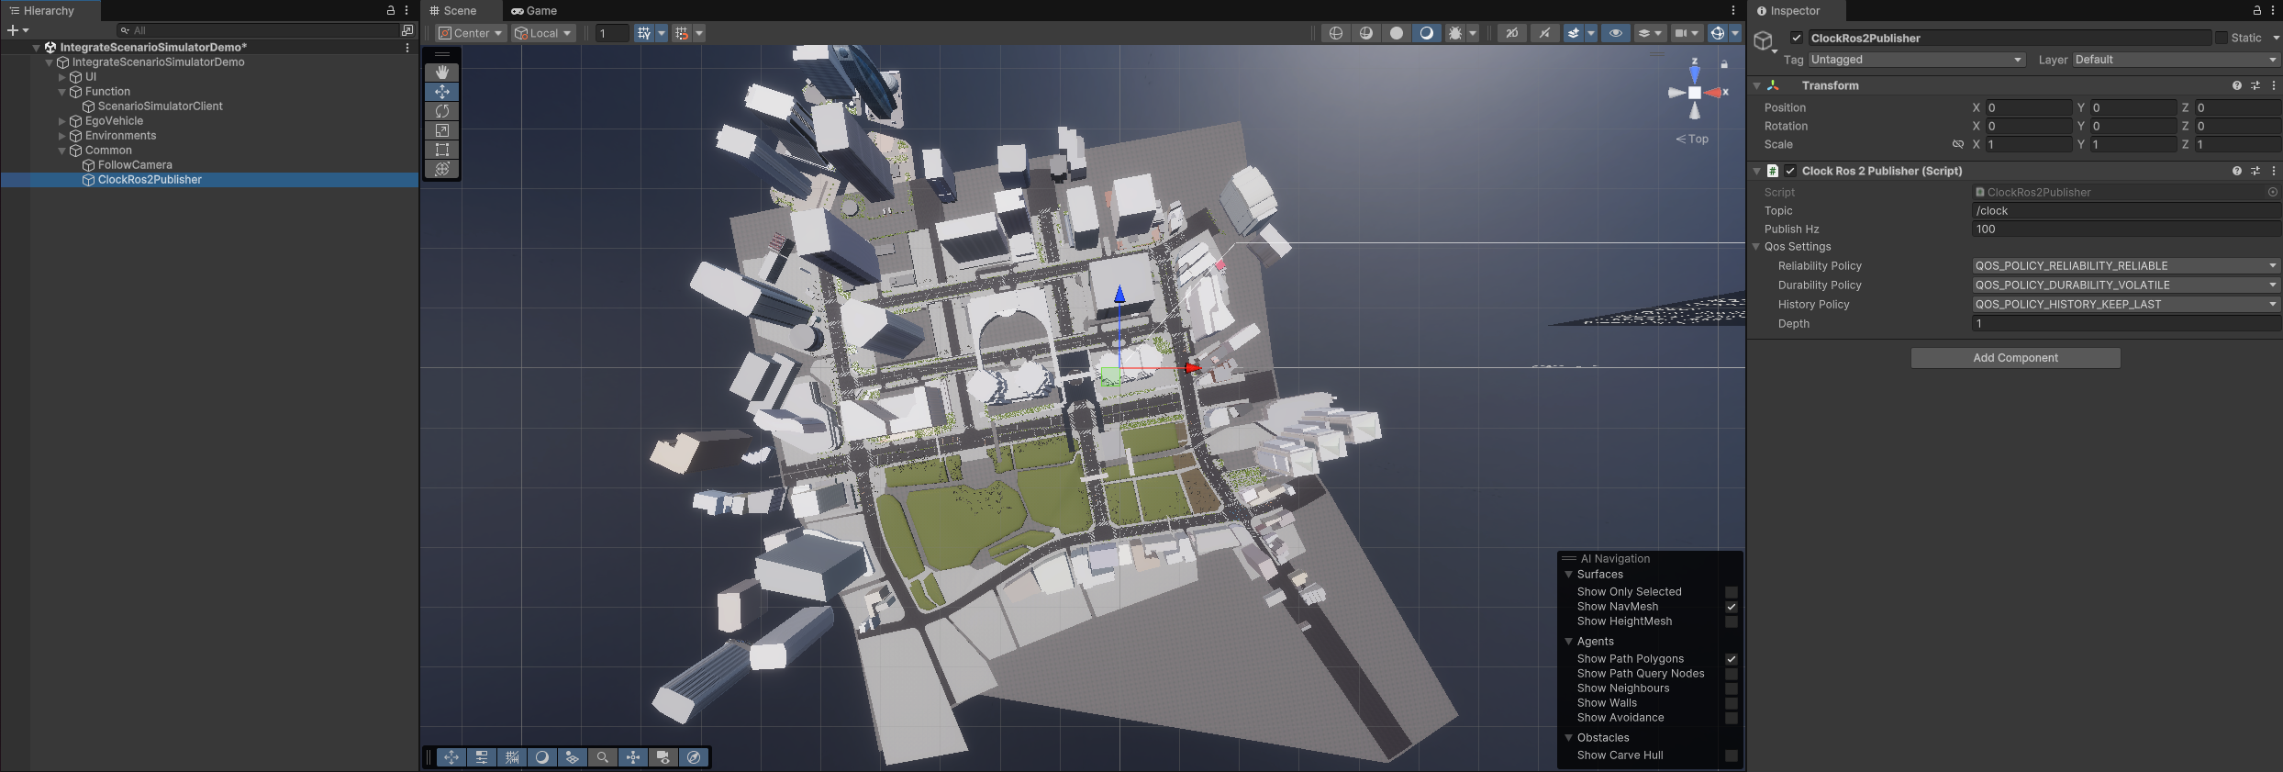2283x772 pixels.
Task: Enable Show Only Selected checkbox
Action: click(1732, 592)
